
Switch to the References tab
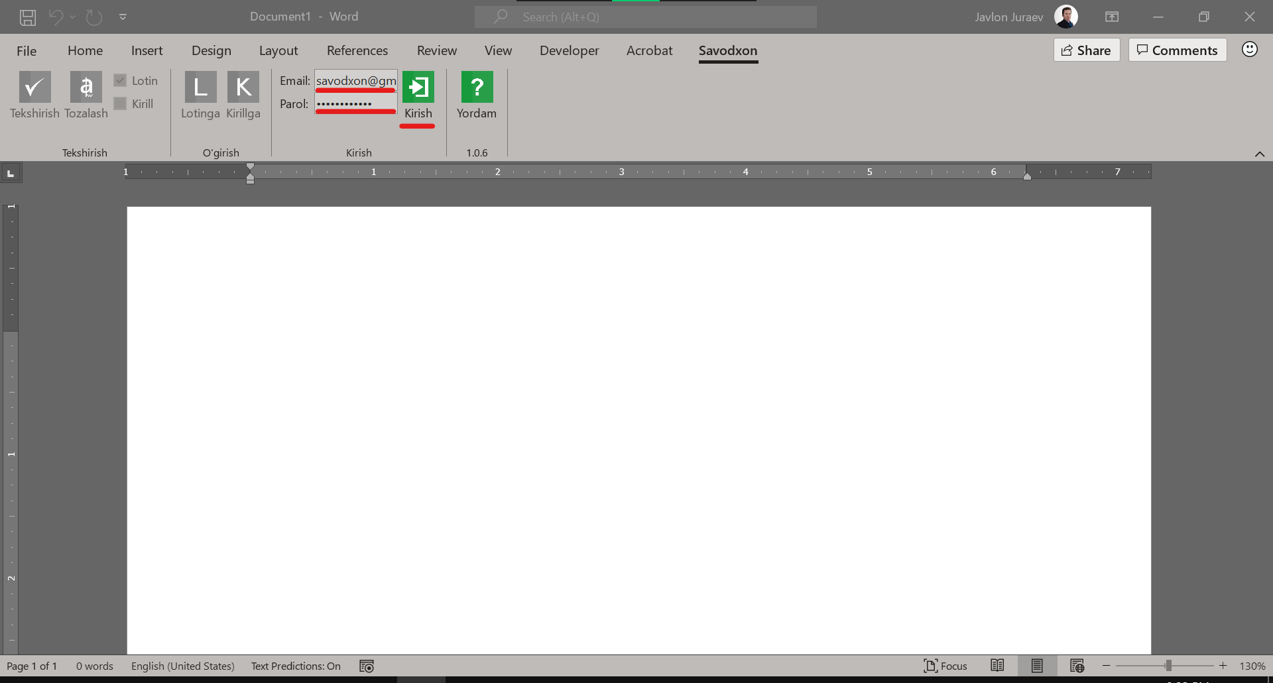357,50
